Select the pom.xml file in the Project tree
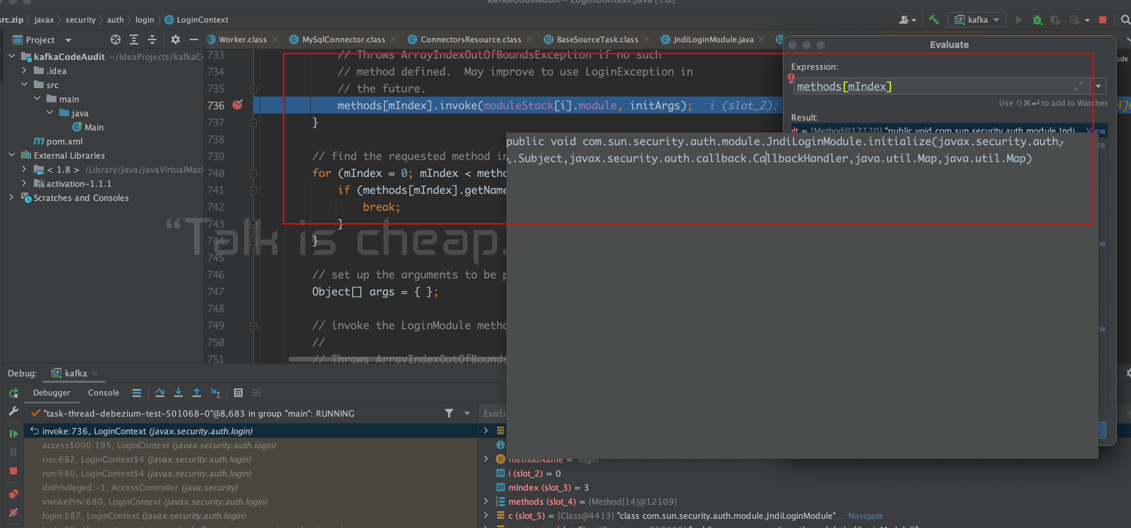This screenshot has width=1131, height=528. (x=64, y=141)
